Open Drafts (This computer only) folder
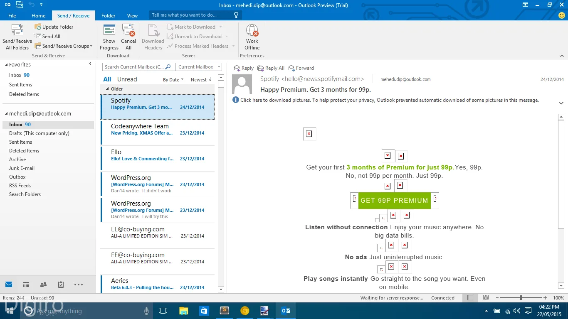The image size is (568, 319). click(39, 133)
